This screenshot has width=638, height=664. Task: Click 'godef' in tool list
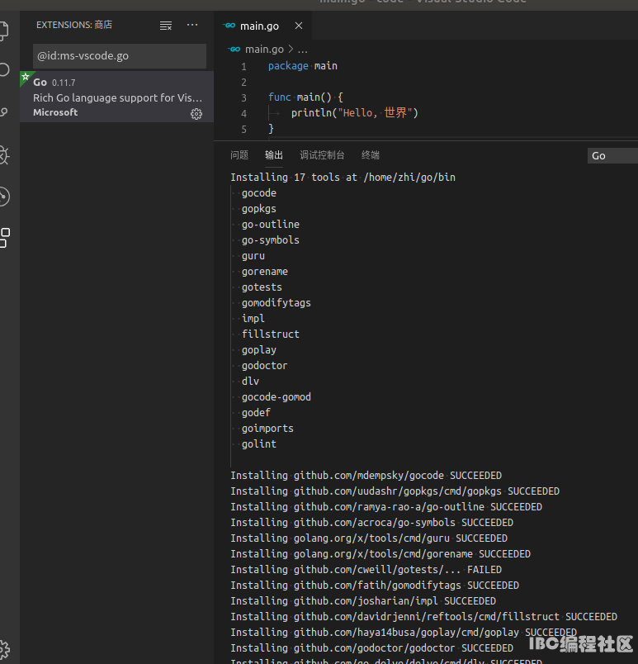click(256, 412)
